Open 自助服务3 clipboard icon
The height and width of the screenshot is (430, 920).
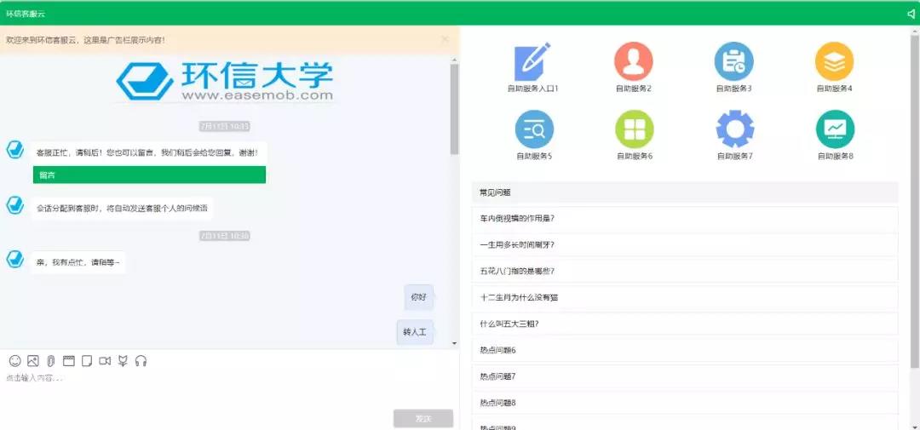coord(733,61)
